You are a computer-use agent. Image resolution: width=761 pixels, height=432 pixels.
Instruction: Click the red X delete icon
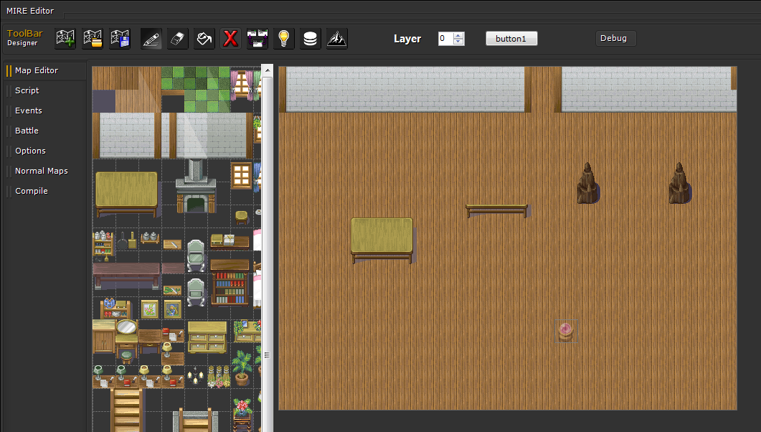pos(230,39)
